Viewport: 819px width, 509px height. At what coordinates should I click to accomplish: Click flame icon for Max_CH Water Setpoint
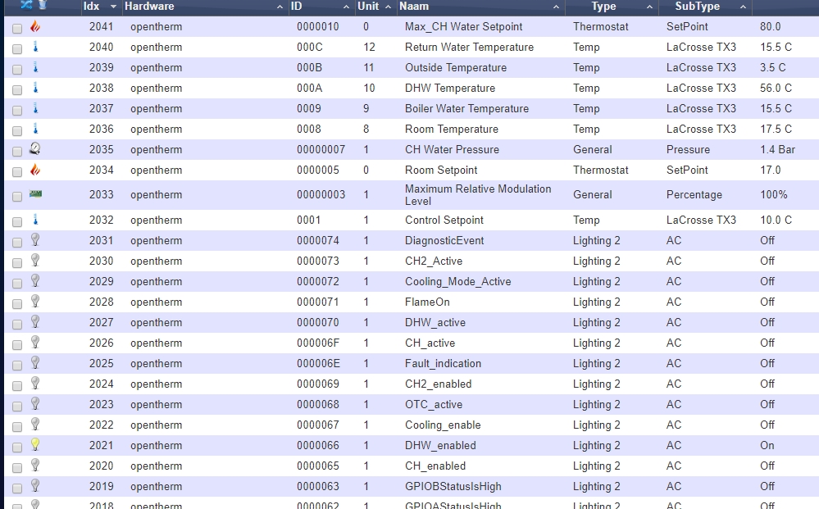click(35, 26)
